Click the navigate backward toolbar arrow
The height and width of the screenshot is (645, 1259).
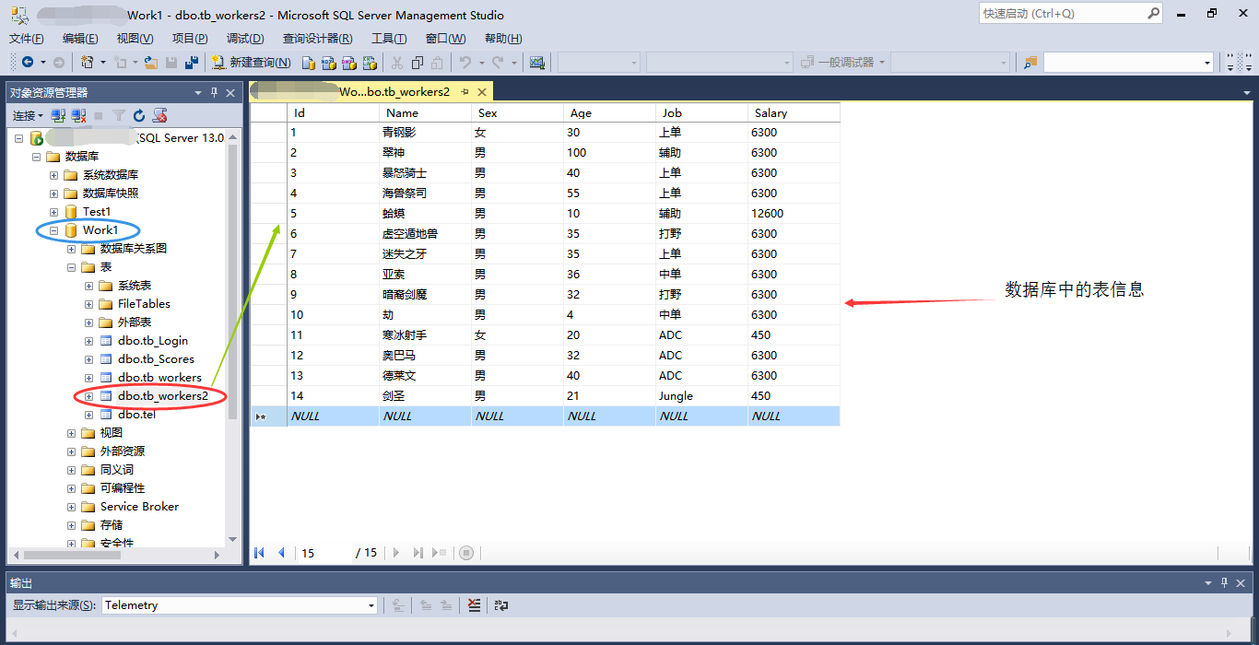point(28,63)
